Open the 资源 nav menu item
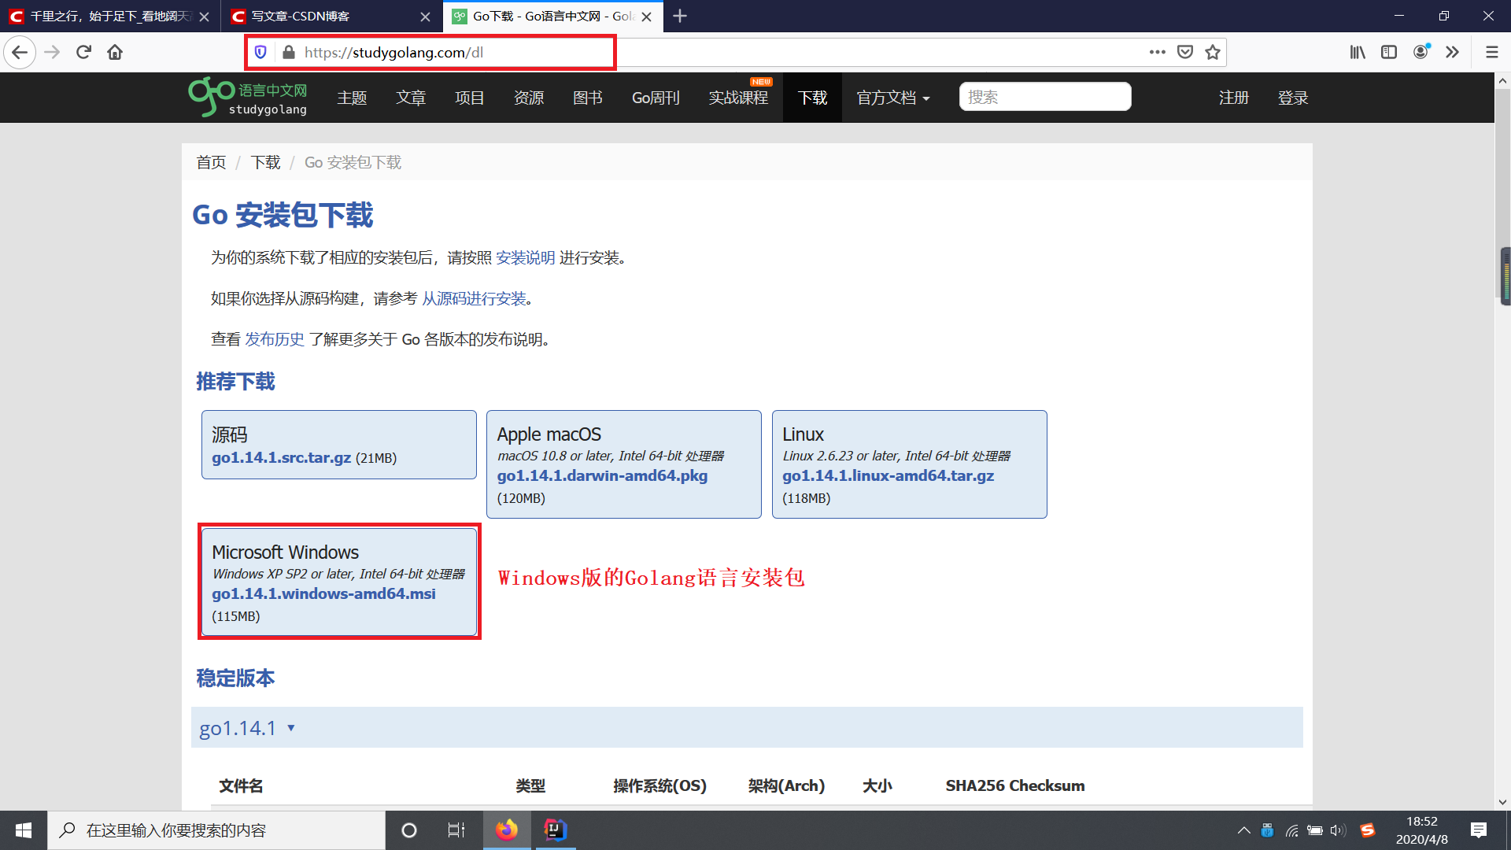The height and width of the screenshot is (850, 1511). (x=529, y=98)
